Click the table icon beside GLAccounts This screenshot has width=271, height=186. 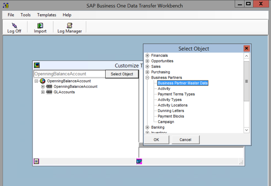click(49, 92)
